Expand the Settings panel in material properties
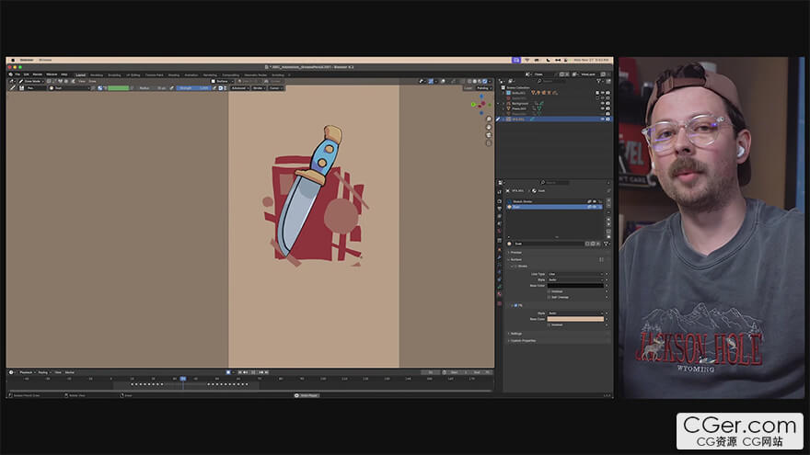This screenshot has width=810, height=455. click(x=515, y=333)
